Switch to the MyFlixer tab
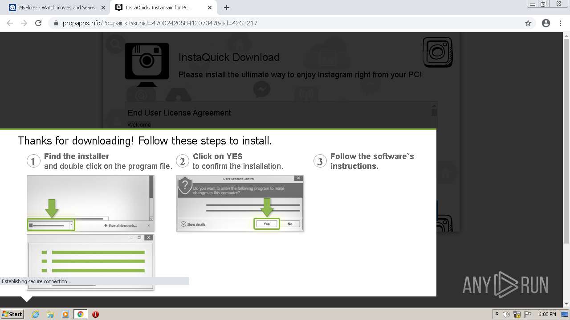This screenshot has width=570, height=320. pyautogui.click(x=57, y=8)
